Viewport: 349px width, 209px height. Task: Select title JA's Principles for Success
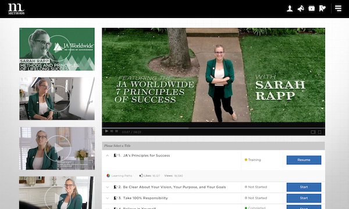point(147,156)
